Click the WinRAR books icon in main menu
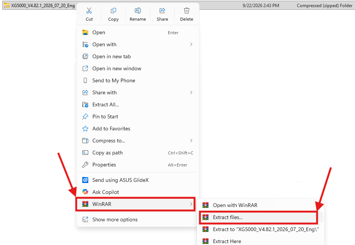Screen dimensions: 355x245 tap(85, 204)
